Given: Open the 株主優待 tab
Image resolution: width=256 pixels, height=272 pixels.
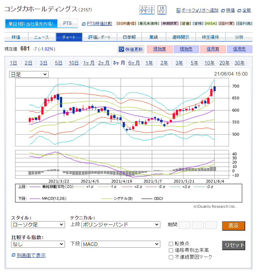Looking at the screenshot, I should click(x=210, y=37).
